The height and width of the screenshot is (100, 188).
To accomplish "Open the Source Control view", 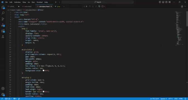I will tap(3, 19).
